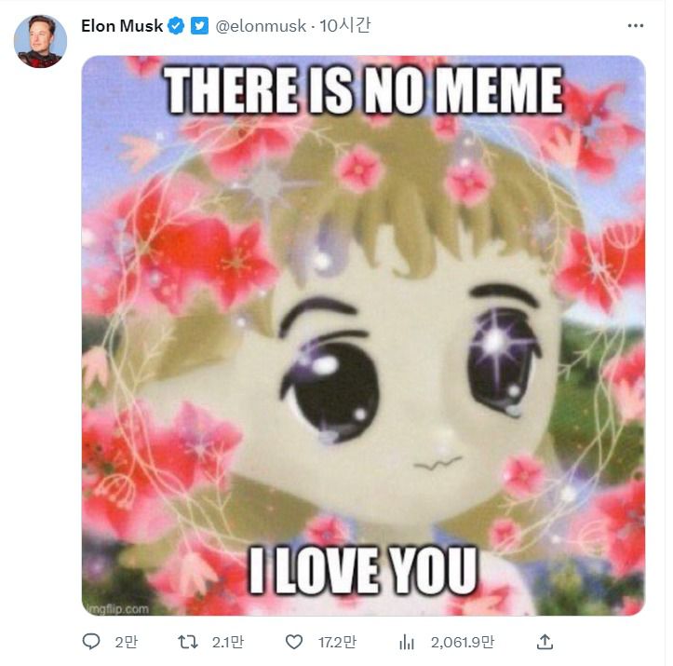The width and height of the screenshot is (673, 666).
Task: Click the 2.1만 retweet count
Action: [x=228, y=643]
